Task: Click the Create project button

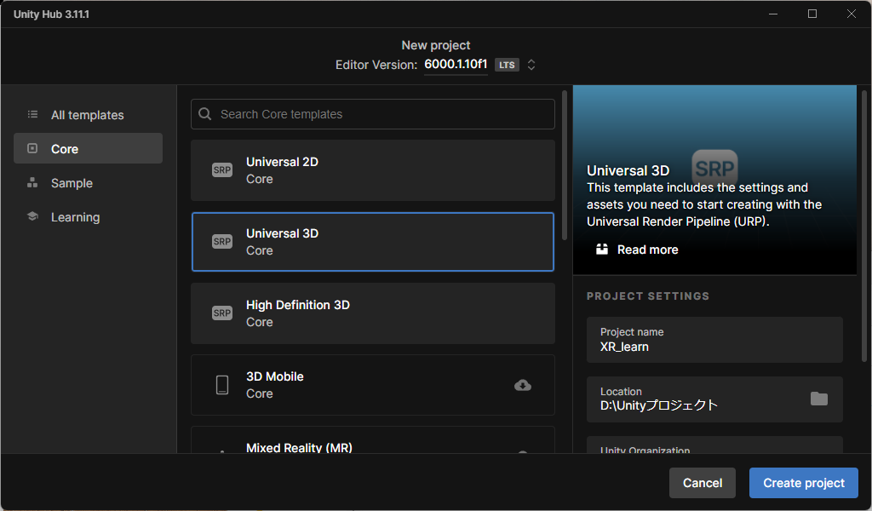Action: tap(804, 483)
